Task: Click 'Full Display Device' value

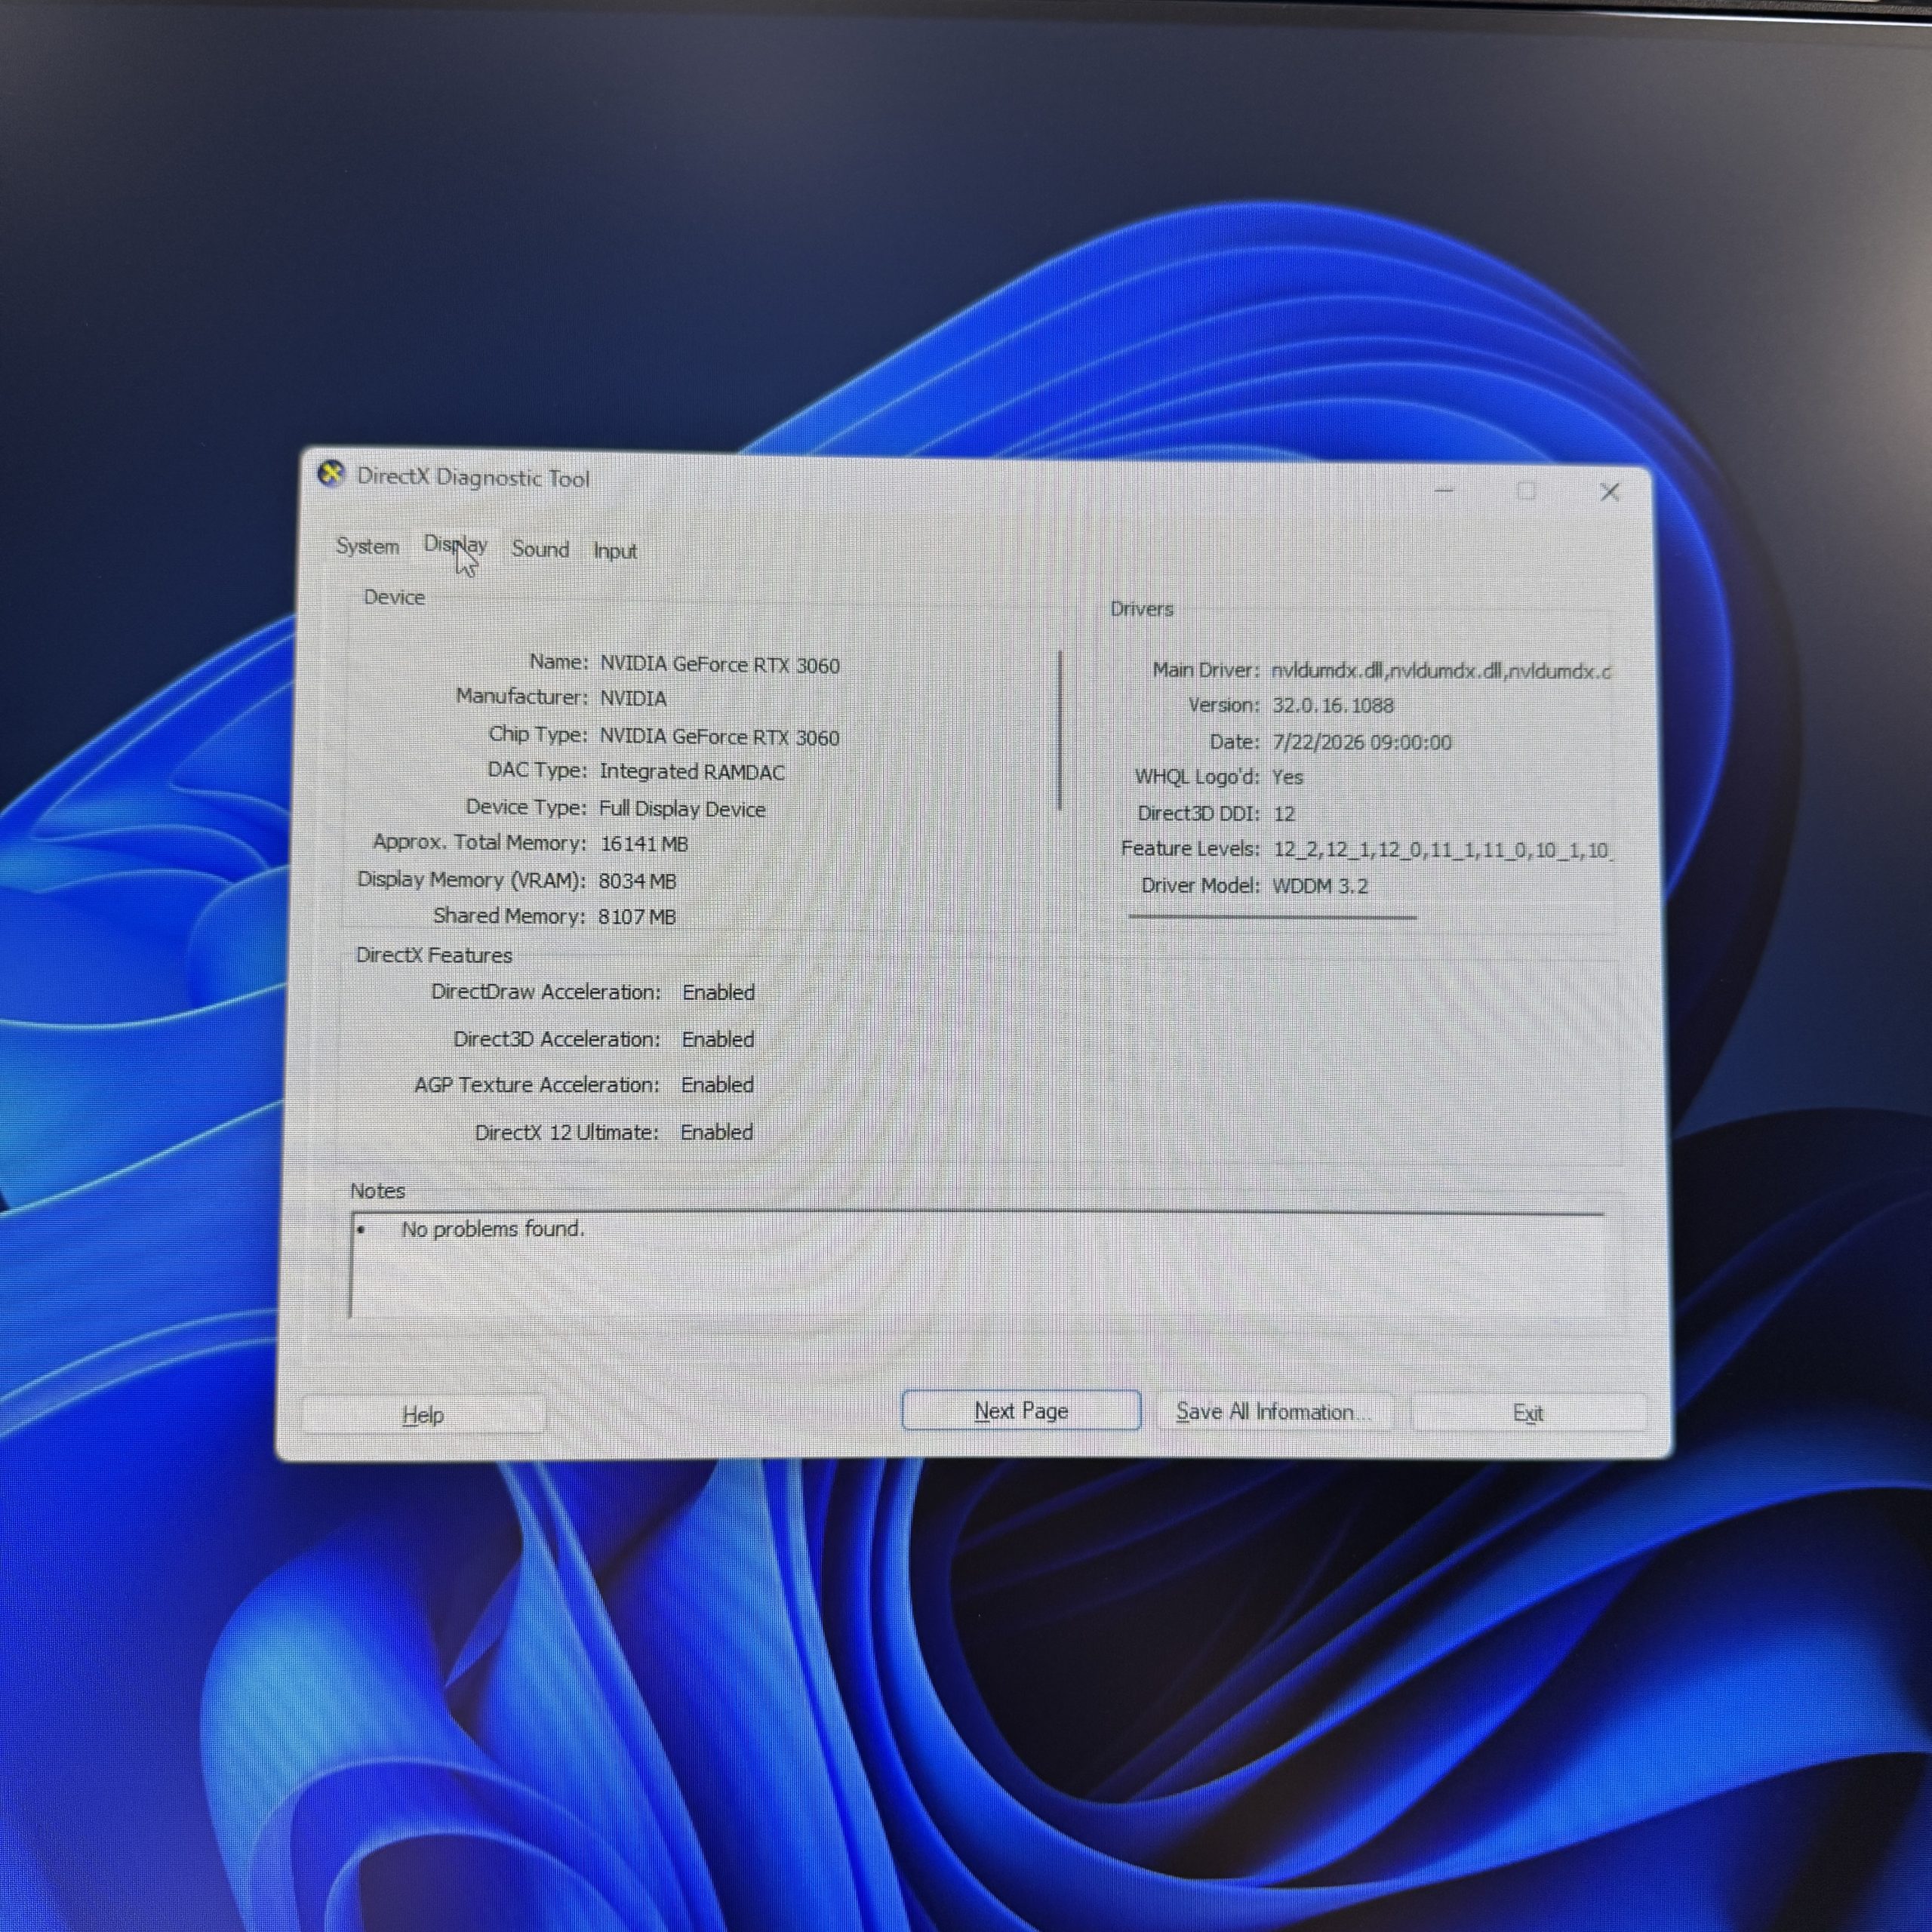Action: 682,809
